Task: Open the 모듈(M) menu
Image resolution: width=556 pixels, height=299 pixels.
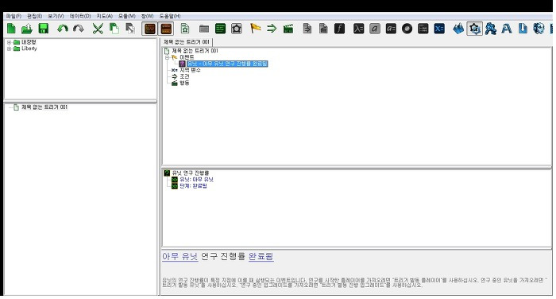Action: pos(126,16)
